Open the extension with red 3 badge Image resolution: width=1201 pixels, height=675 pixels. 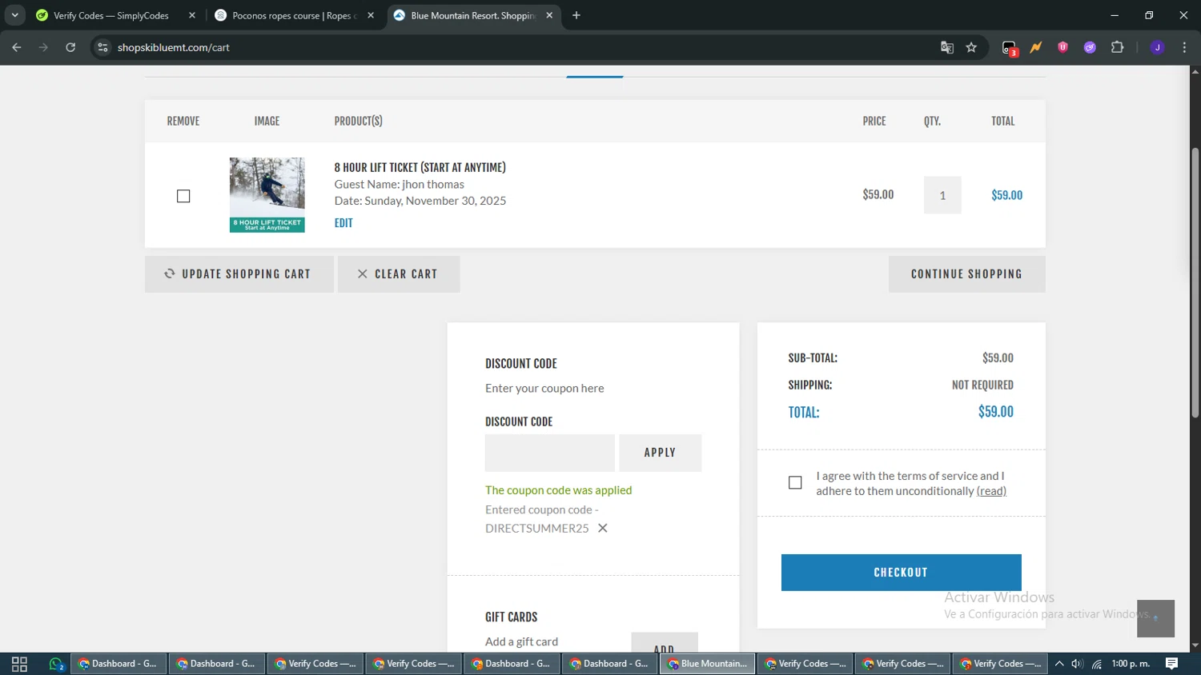pos(1010,48)
